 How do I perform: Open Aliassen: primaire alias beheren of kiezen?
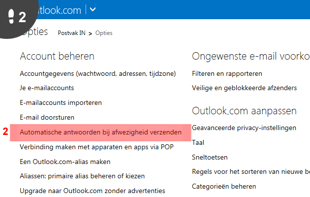pos(82,176)
